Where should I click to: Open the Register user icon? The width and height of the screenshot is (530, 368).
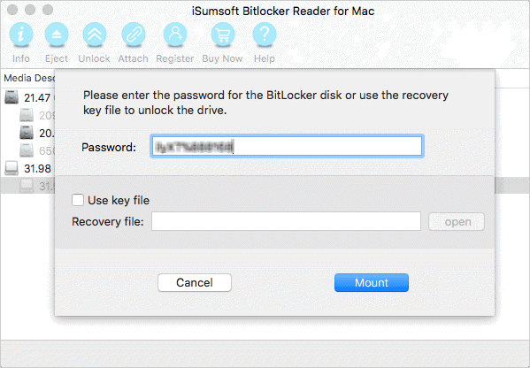(175, 34)
